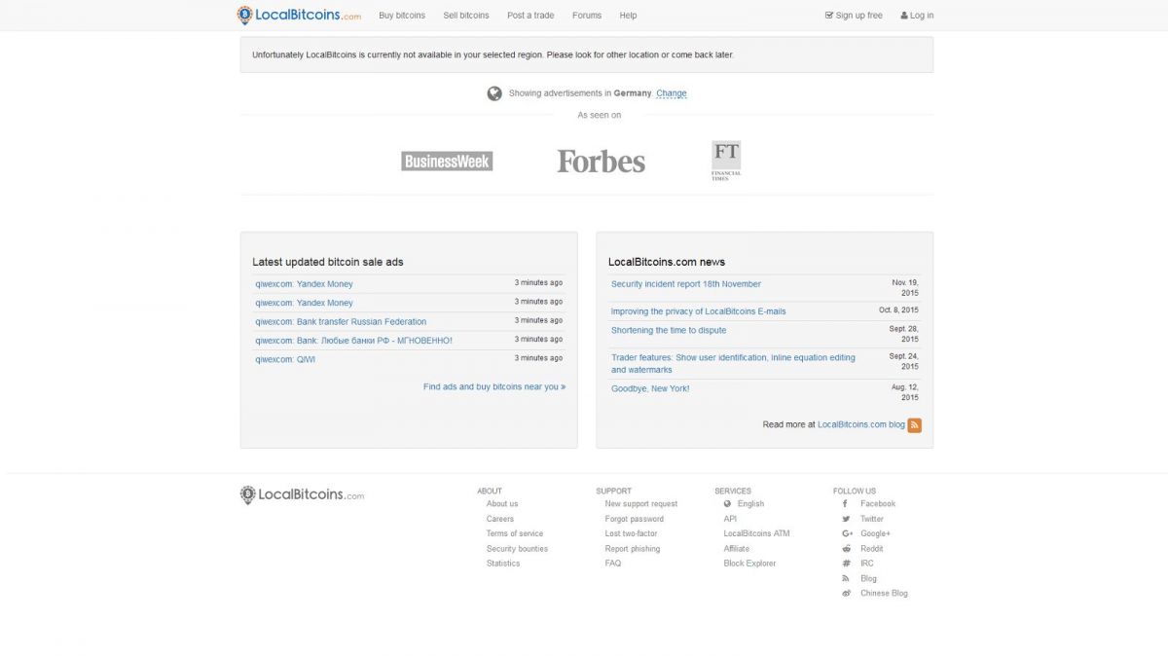Click the globe icon beside Germany
Image resolution: width=1168 pixels, height=656 pixels.
point(494,93)
